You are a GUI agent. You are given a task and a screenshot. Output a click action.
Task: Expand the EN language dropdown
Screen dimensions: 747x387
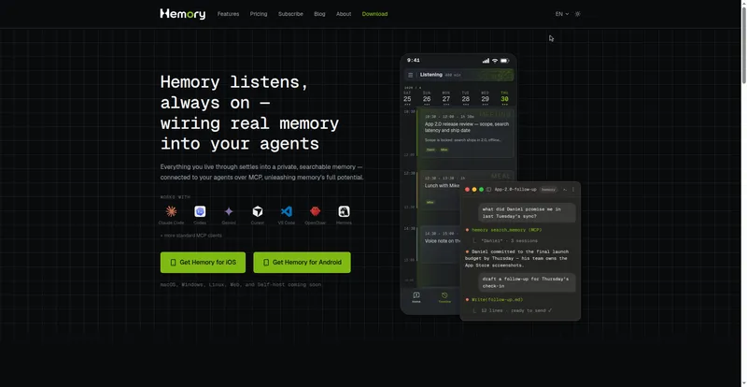click(x=562, y=14)
